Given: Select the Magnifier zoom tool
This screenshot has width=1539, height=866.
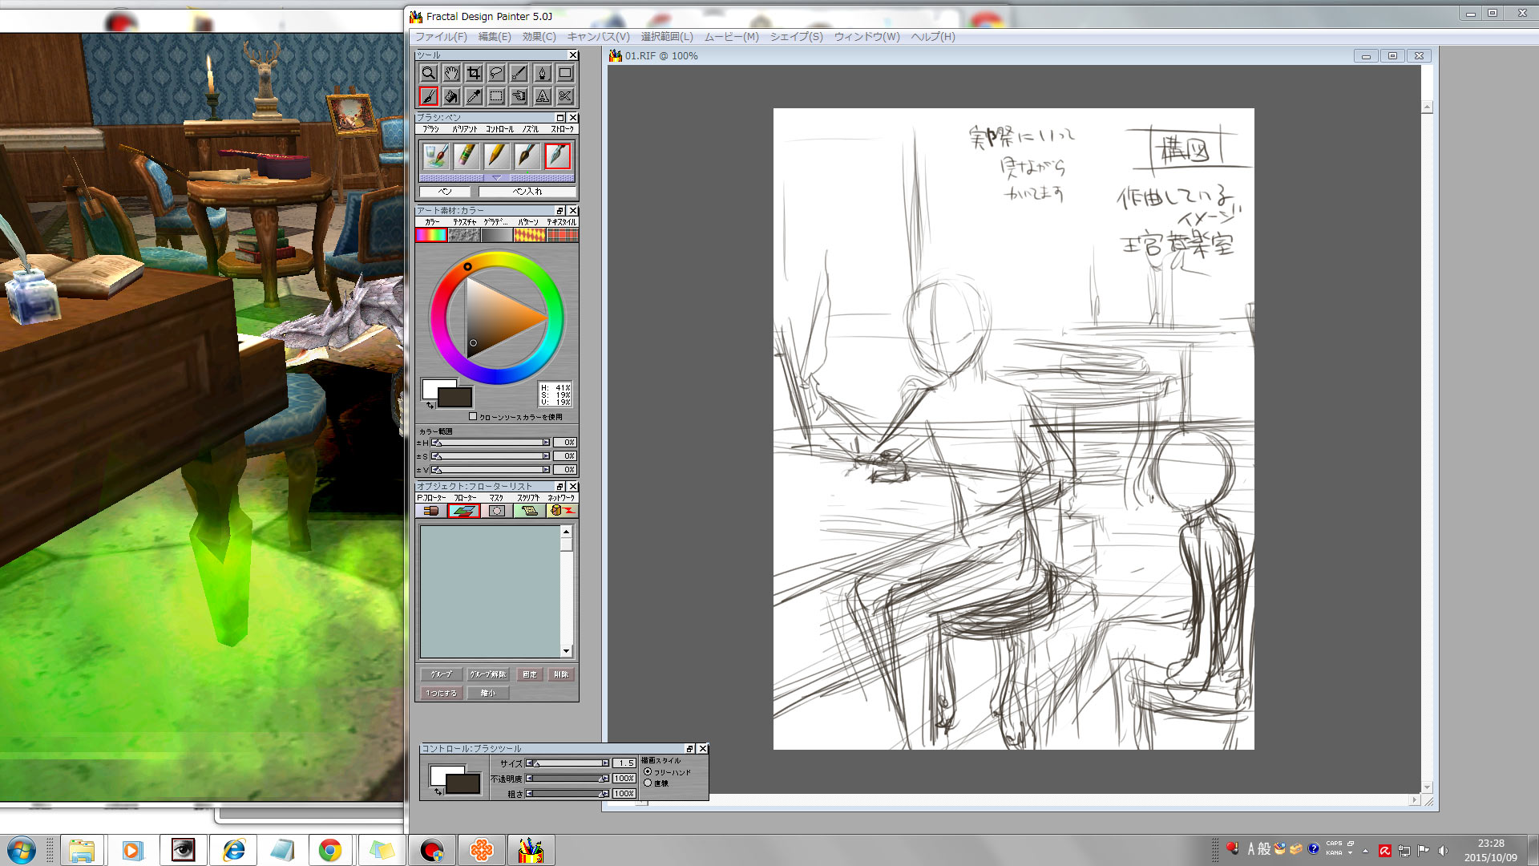Looking at the screenshot, I should (429, 74).
